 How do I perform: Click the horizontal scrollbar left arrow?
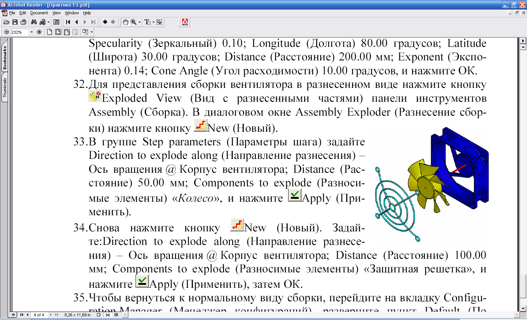coord(125,315)
